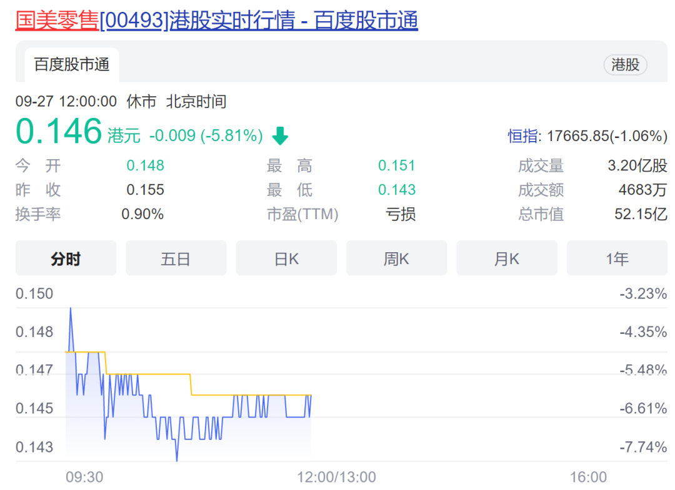Click the 12:00/13:00 time axis marker

click(336, 477)
